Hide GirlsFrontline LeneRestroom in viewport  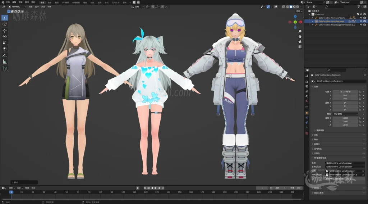361,21
